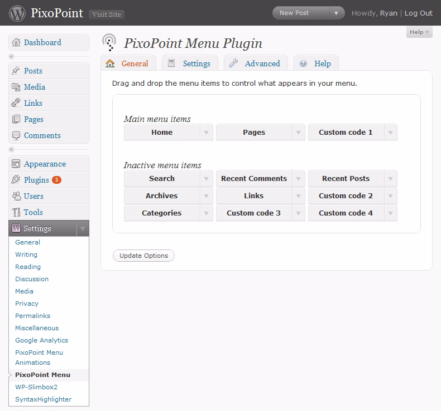Click the Settings sidebar icon

click(x=16, y=228)
